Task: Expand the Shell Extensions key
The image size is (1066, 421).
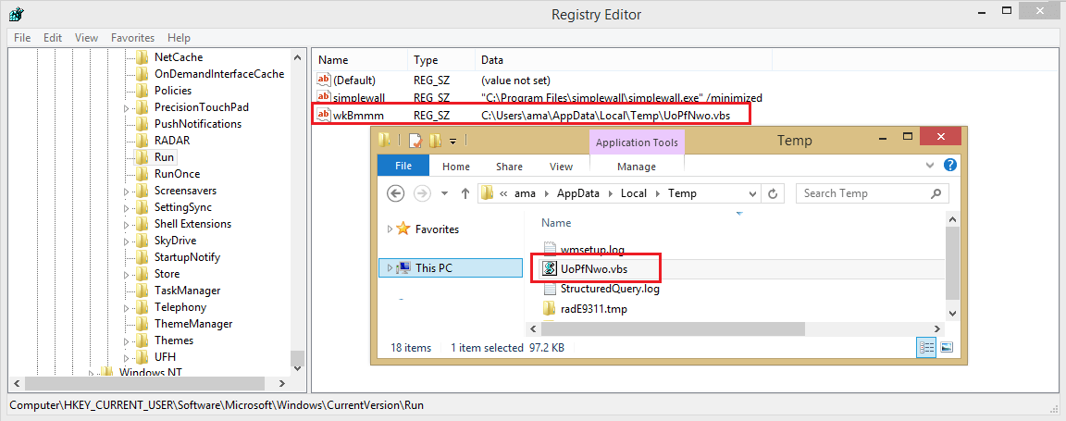Action: pos(126,225)
